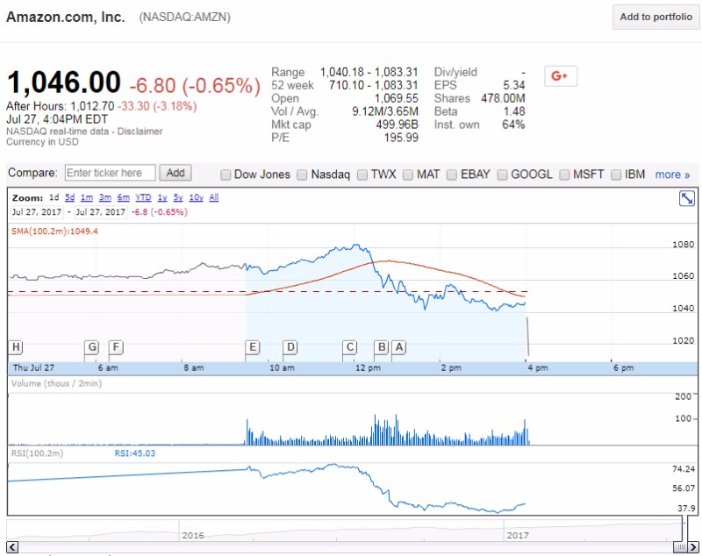Image resolution: width=702 pixels, height=556 pixels.
Task: Open news marker H on chart
Action: [x=16, y=347]
